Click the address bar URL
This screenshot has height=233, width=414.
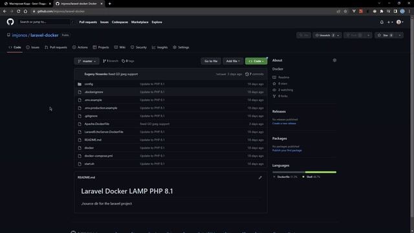click(x=61, y=12)
